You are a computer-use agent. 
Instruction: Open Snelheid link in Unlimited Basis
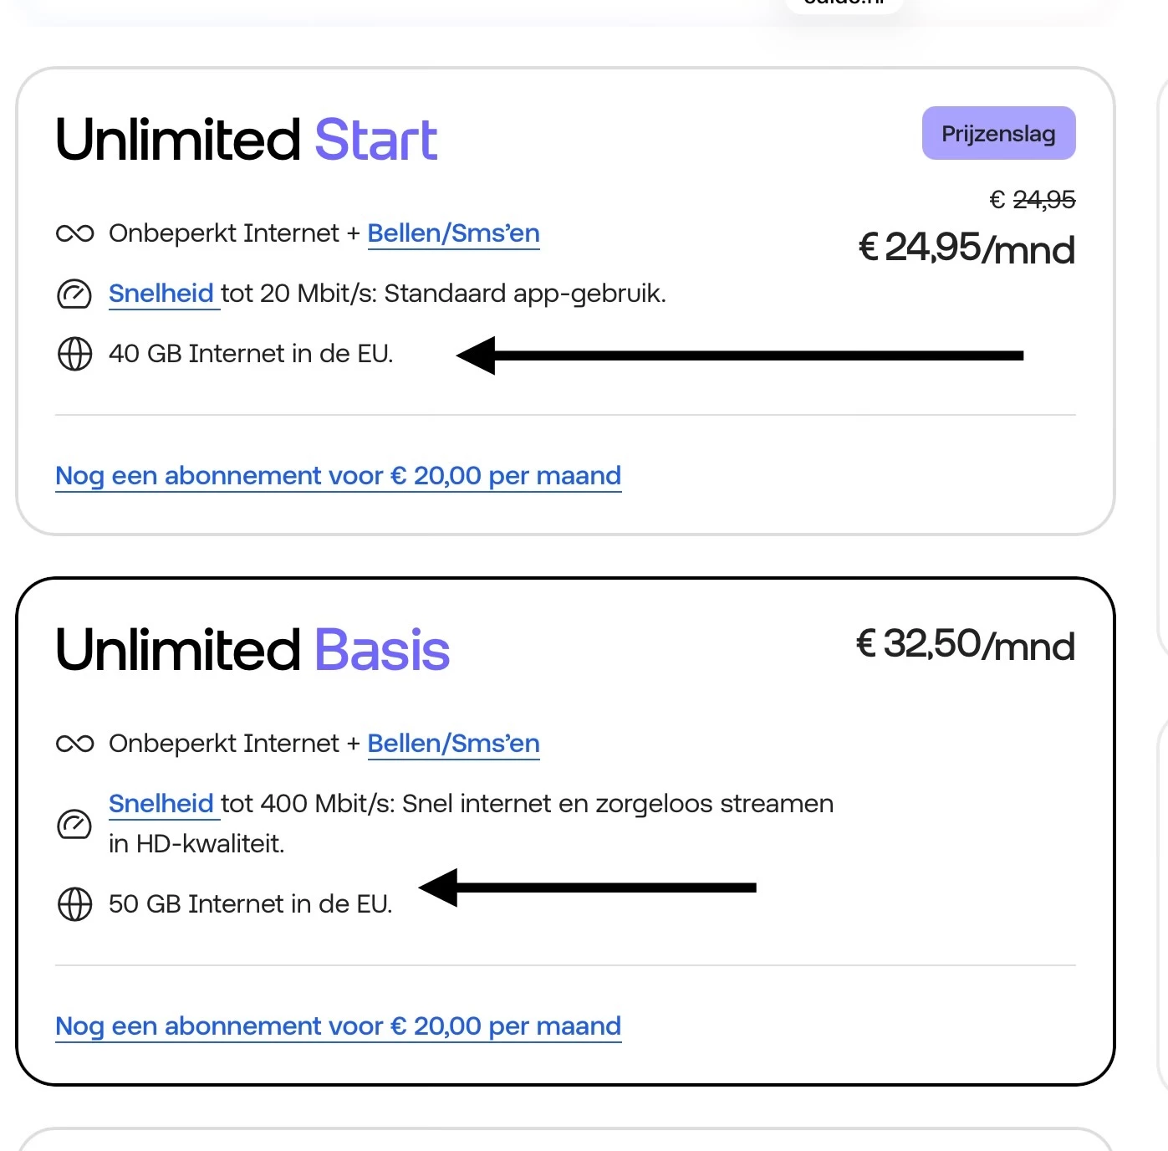click(x=161, y=804)
